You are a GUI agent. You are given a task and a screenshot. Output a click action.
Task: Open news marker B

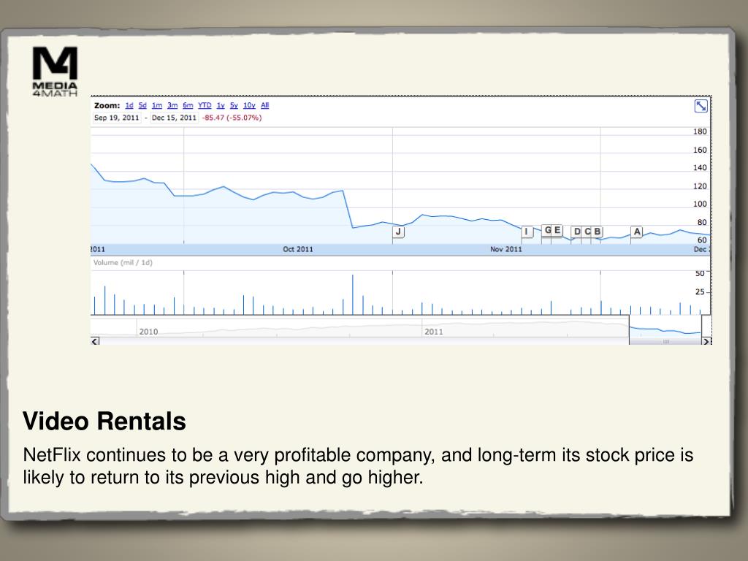click(598, 232)
